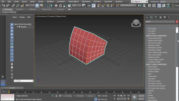Click the Mirror tool icon
Image resolution: width=179 pixels, height=101 pixels.
click(140, 5)
